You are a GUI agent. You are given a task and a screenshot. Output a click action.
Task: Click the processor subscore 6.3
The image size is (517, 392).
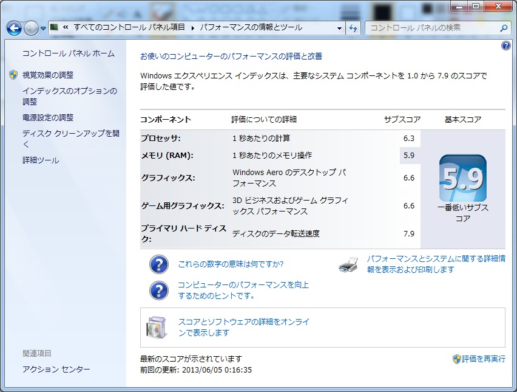coord(409,138)
